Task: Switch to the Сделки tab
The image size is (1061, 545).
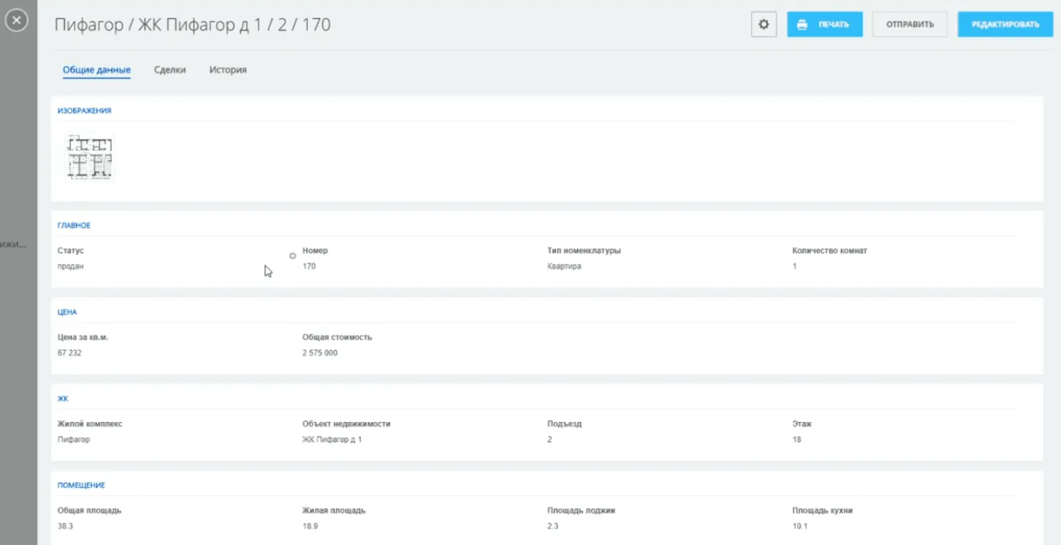Action: coord(170,70)
